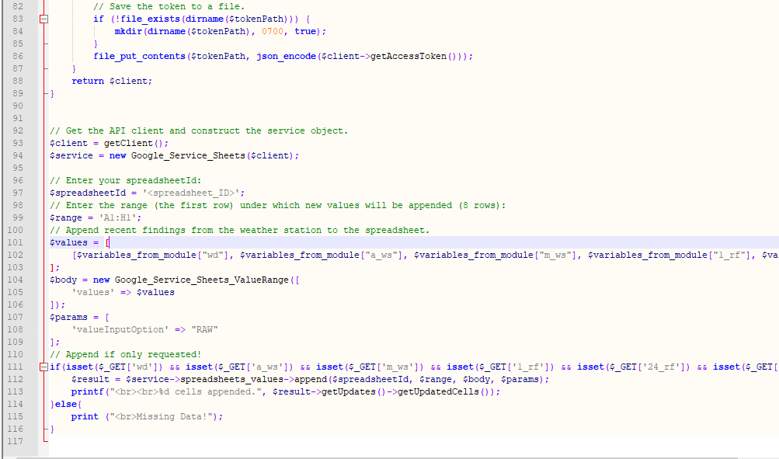Screen dimensions: 779x459
Task: Click line number 101 in the margin
Action: [x=15, y=242]
